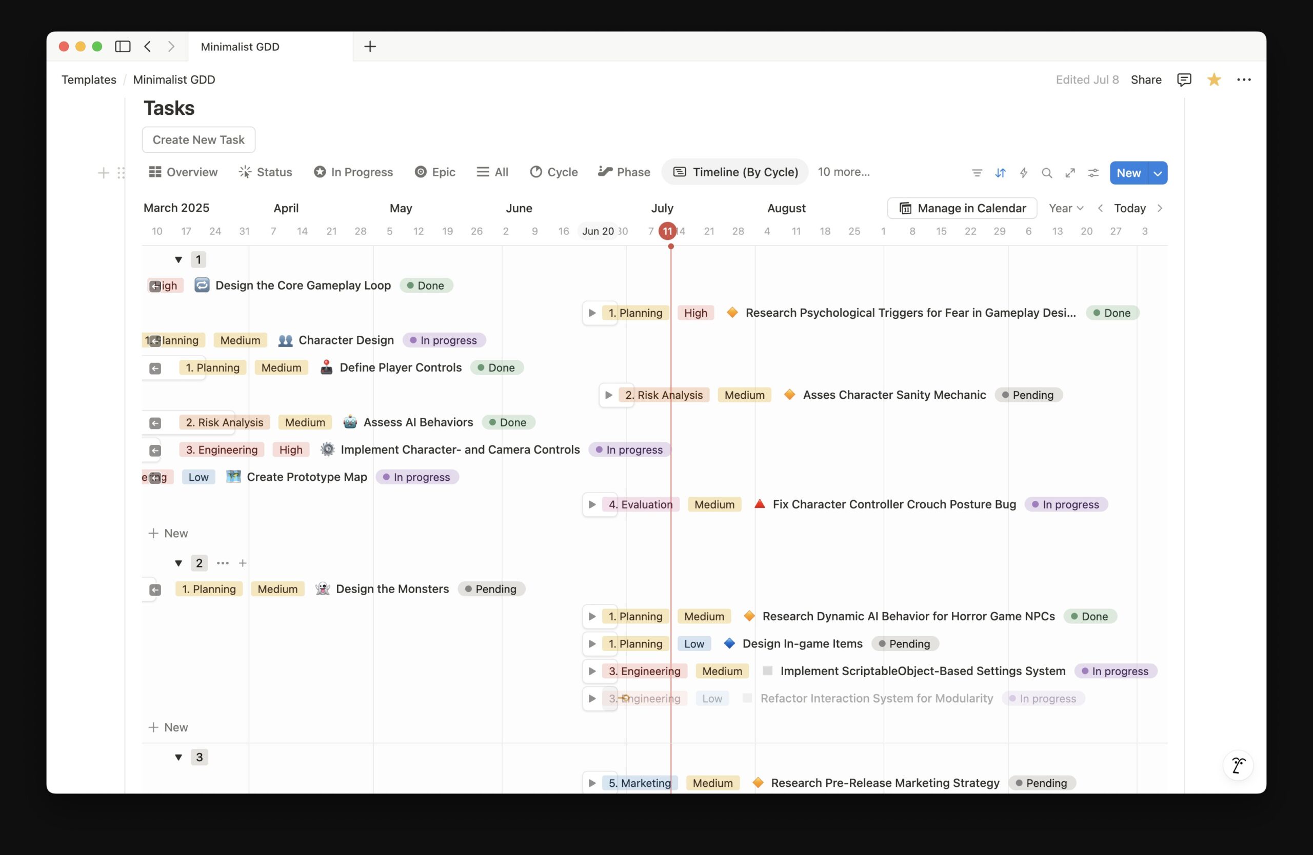Screen dimensions: 1313x855
Task: Open the three-dot page menu
Action: coord(1243,79)
